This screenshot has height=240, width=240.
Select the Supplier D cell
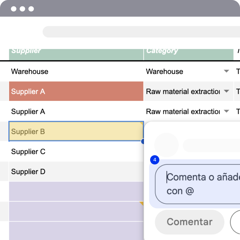(x=76, y=171)
